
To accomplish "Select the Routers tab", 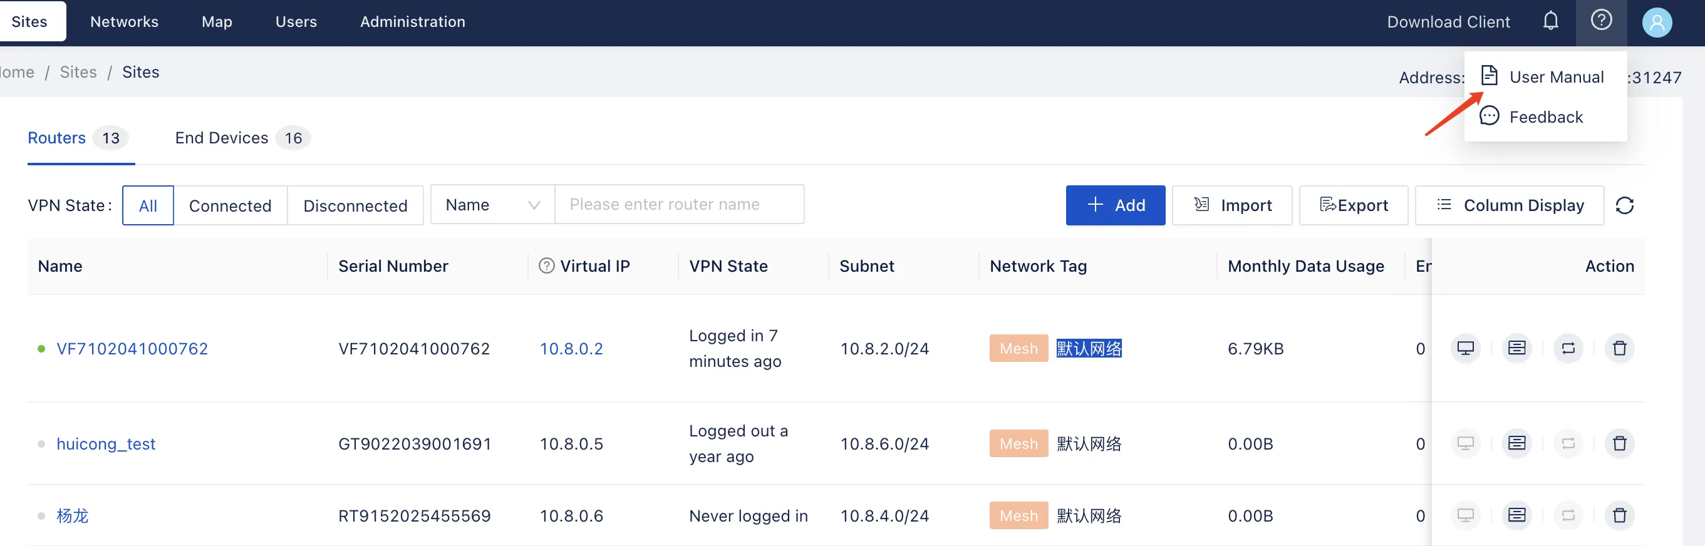I will [78, 138].
